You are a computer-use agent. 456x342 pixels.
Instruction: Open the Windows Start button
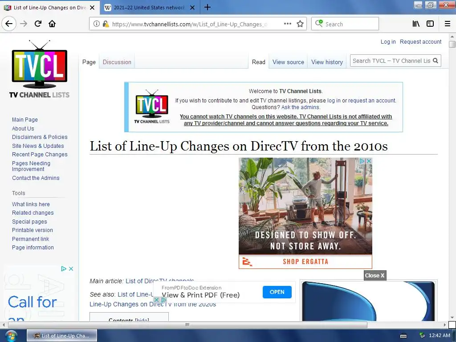tap(10, 336)
